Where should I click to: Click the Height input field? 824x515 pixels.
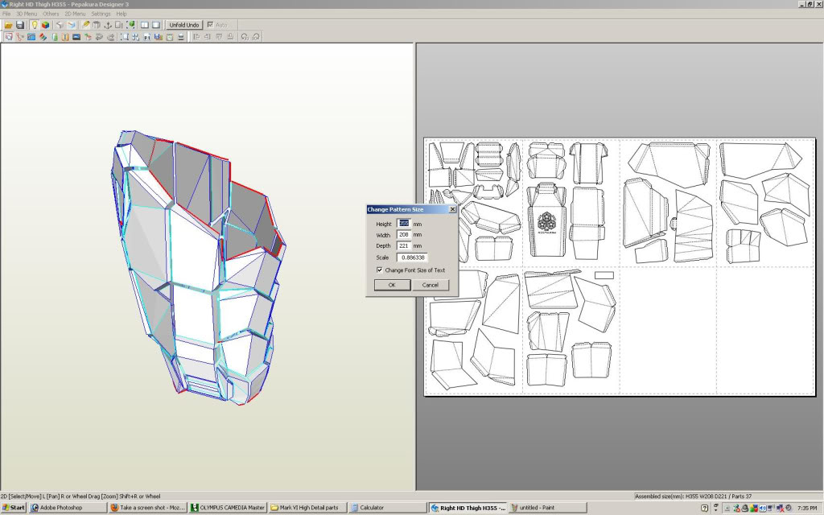click(x=404, y=224)
